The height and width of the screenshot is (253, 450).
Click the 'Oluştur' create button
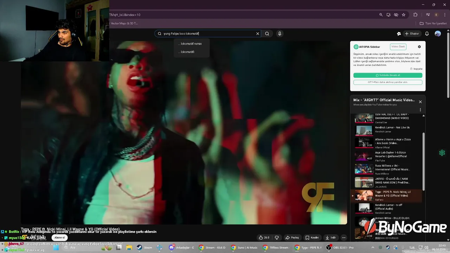(x=412, y=34)
